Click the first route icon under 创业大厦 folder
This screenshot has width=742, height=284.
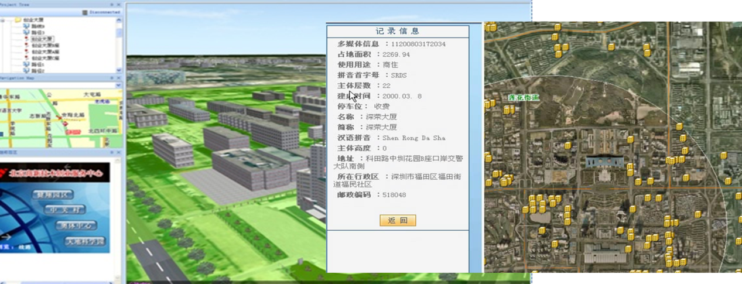point(26,26)
